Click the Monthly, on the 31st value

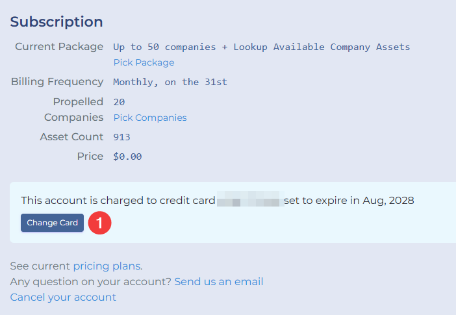170,82
